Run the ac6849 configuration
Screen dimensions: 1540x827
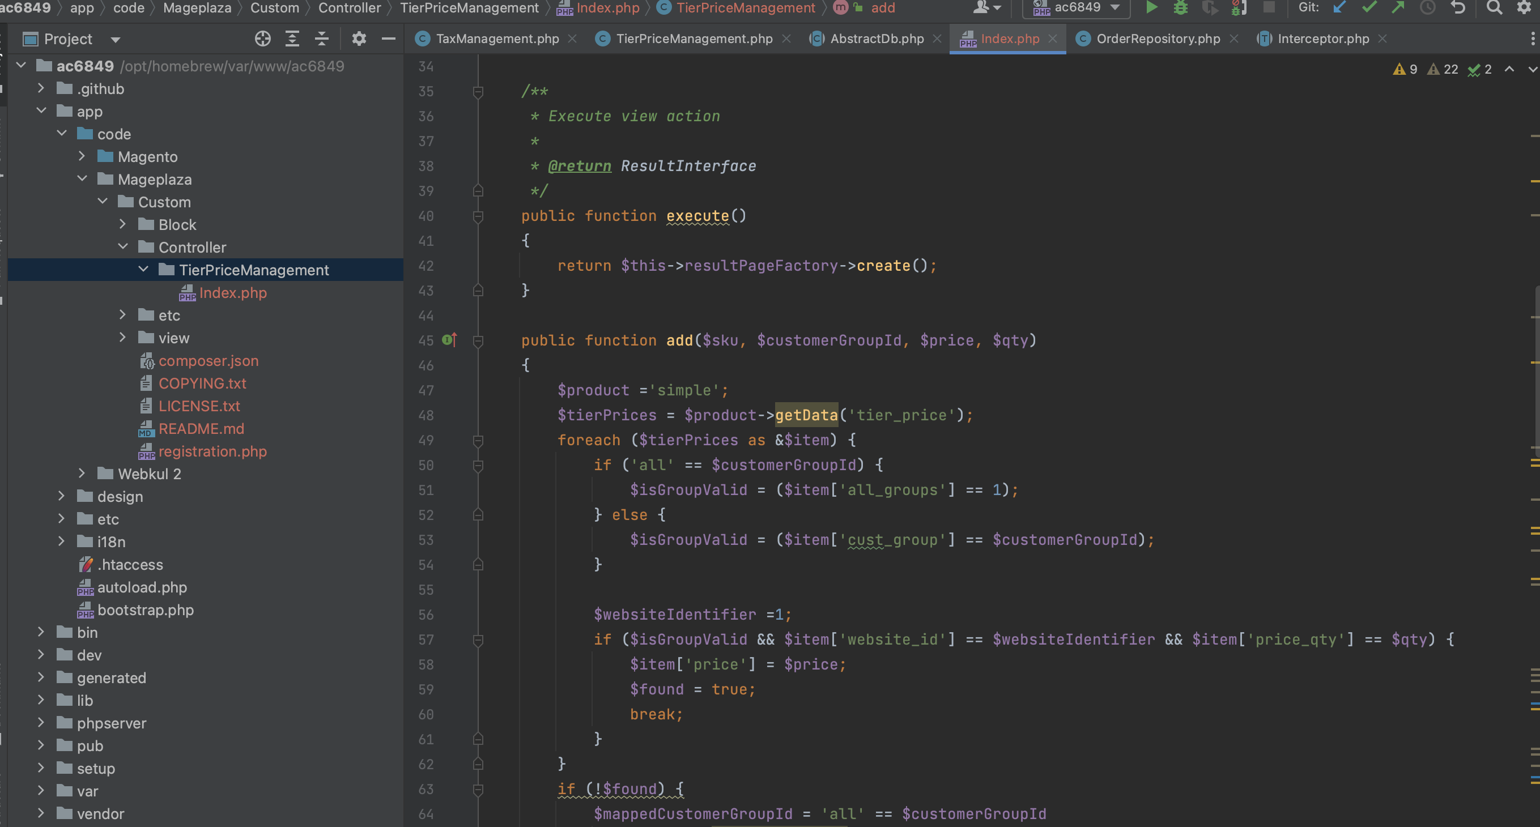1151,8
